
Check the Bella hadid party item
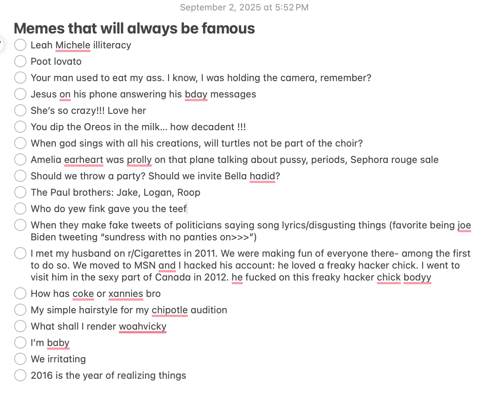(20, 176)
